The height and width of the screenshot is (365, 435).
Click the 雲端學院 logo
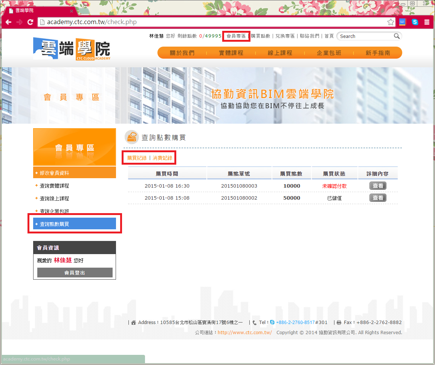pyautogui.click(x=72, y=49)
